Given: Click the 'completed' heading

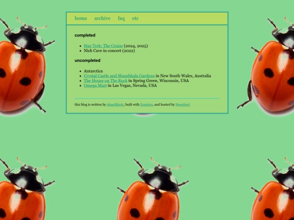Looking at the screenshot, I should point(85,35).
